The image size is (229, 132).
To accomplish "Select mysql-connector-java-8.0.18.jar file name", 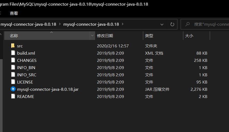I will pos(48,89).
